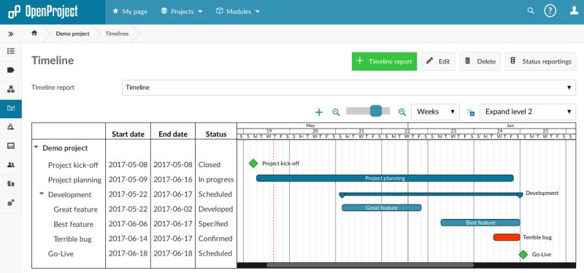Open the Expand level 2 dropdown
The height and width of the screenshot is (273, 584).
coord(528,112)
